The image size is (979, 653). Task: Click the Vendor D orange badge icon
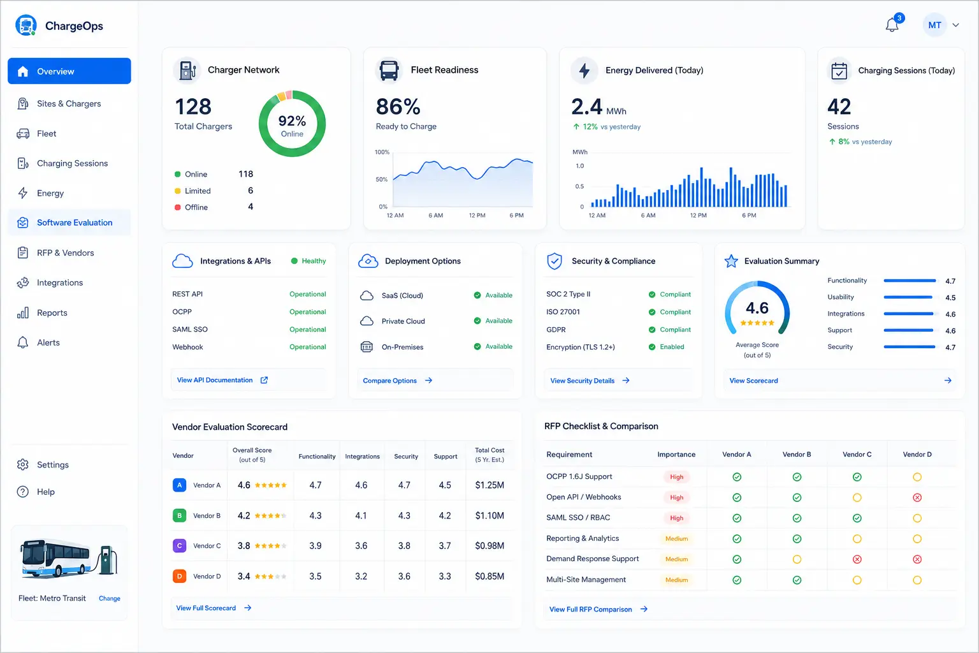[x=180, y=576]
